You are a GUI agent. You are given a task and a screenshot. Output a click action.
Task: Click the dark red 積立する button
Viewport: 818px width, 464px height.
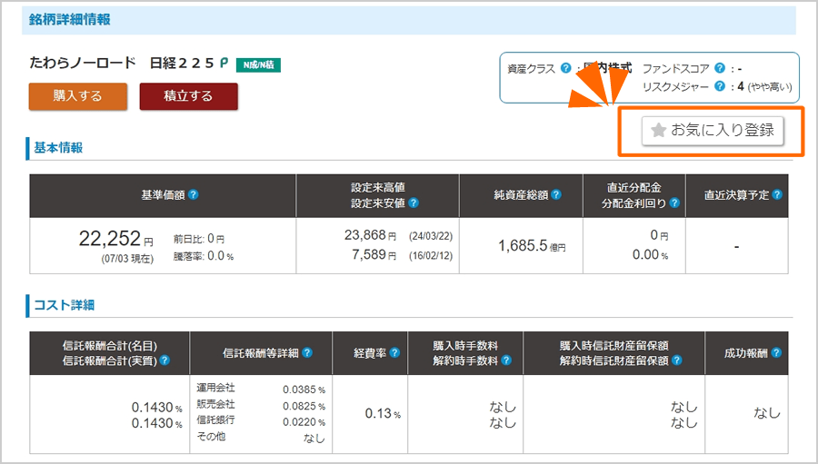pyautogui.click(x=189, y=96)
